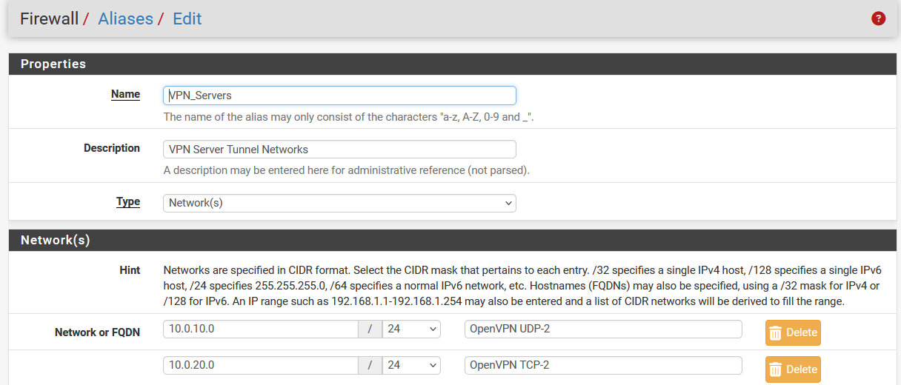Click the 10.0.20.0 network address field
Image resolution: width=901 pixels, height=385 pixels.
(x=261, y=366)
